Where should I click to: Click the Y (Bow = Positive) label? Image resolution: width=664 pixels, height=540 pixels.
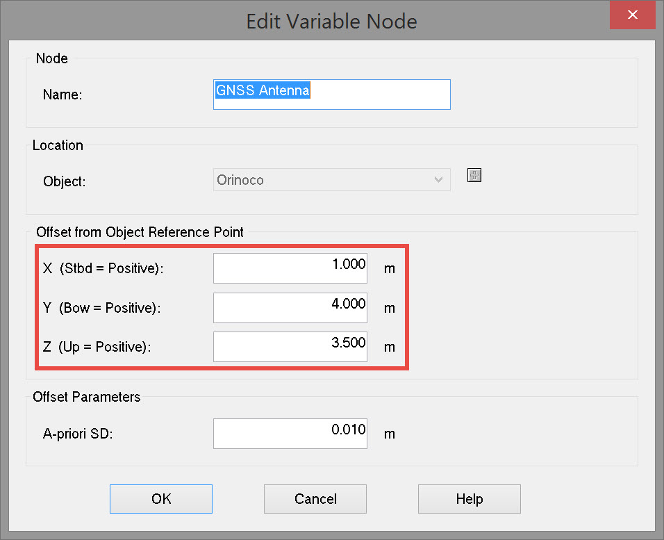click(101, 308)
